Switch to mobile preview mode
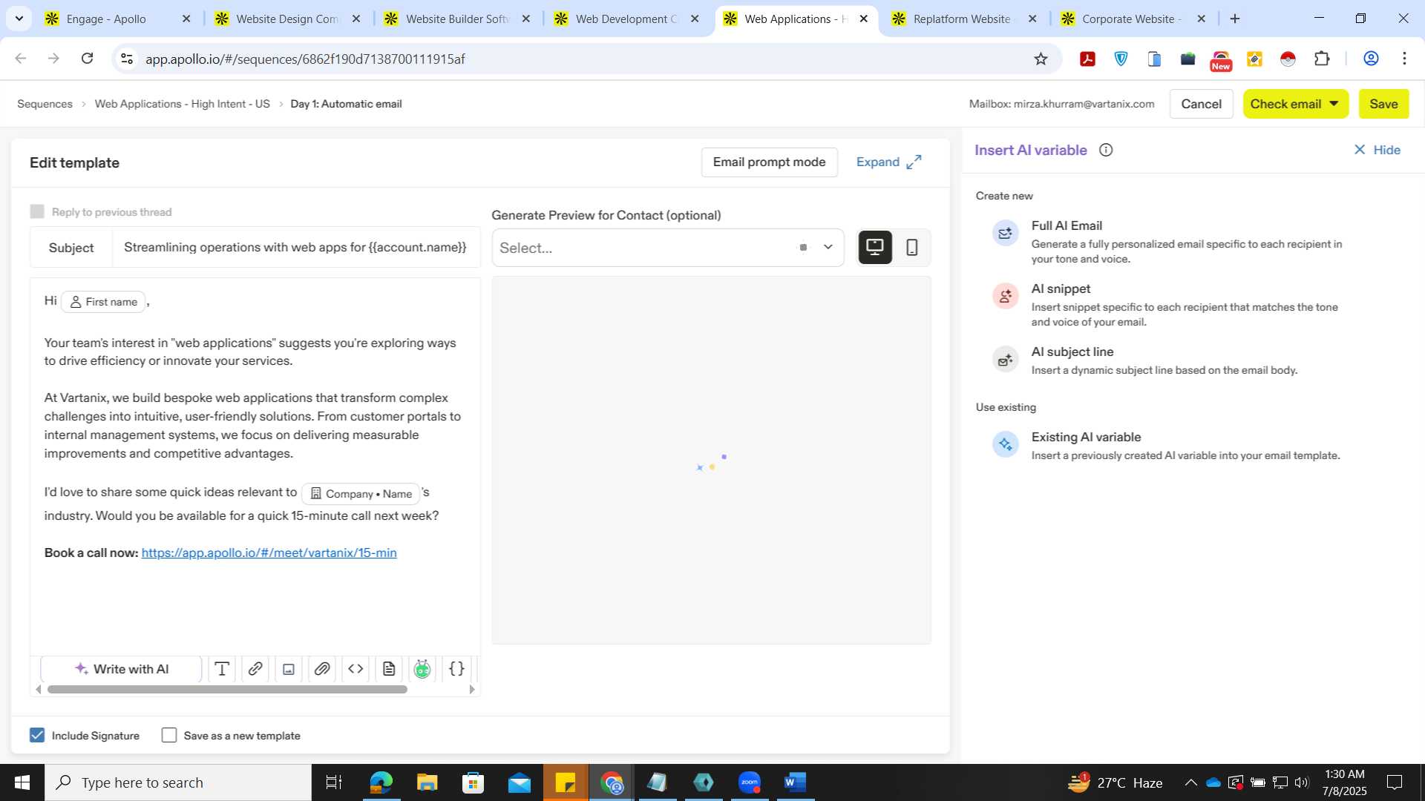This screenshot has width=1425, height=801. tap(912, 247)
